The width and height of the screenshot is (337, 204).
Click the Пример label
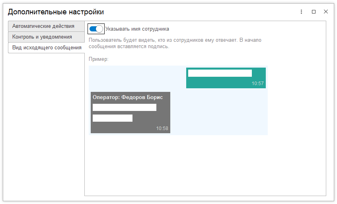99,59
